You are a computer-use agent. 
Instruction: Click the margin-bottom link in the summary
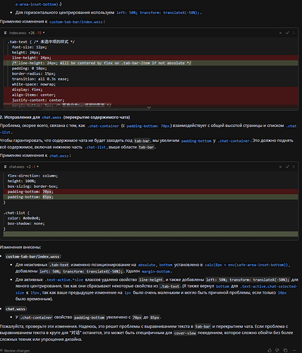156,272
